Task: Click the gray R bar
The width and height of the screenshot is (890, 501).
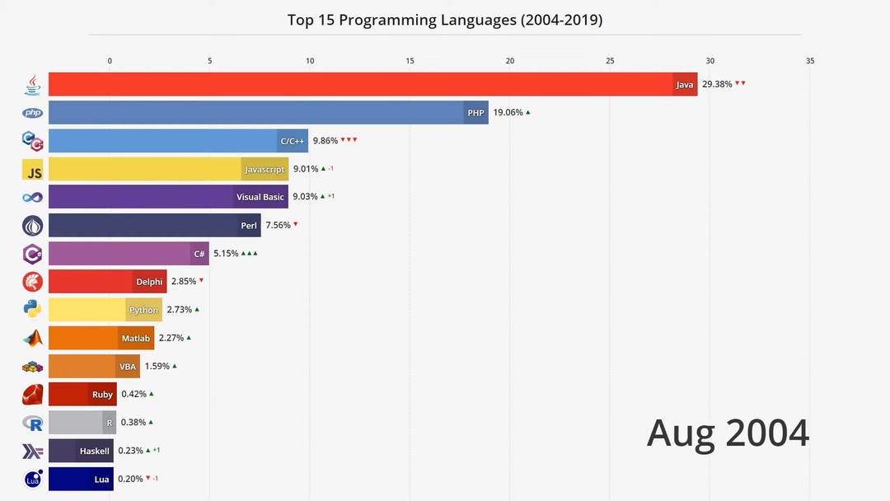Action: pos(82,422)
